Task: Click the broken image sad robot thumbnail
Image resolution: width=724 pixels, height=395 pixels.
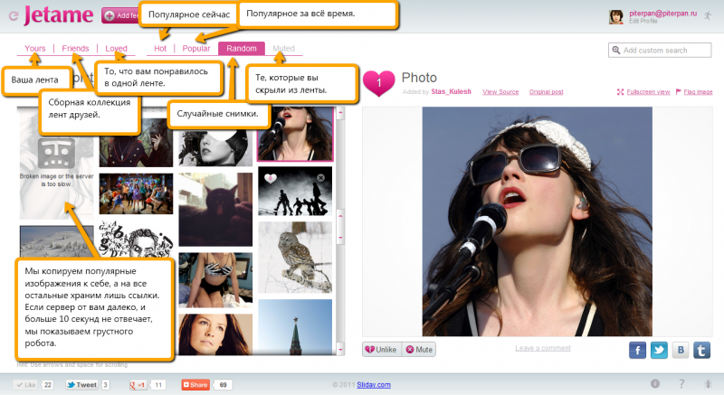Action: 56,164
